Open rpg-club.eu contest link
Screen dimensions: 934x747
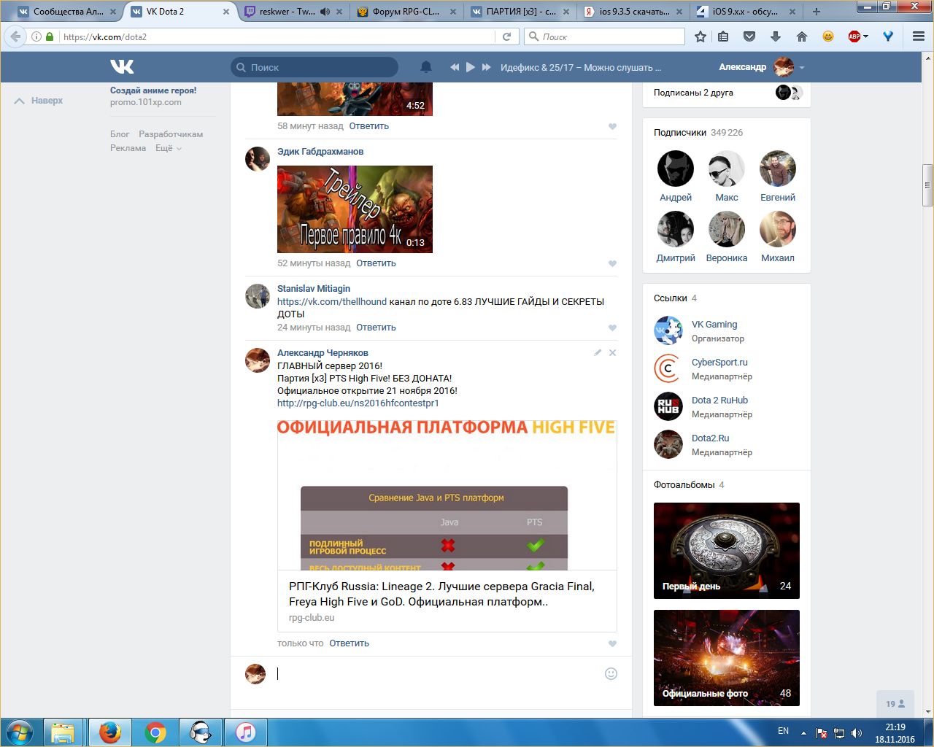click(358, 403)
